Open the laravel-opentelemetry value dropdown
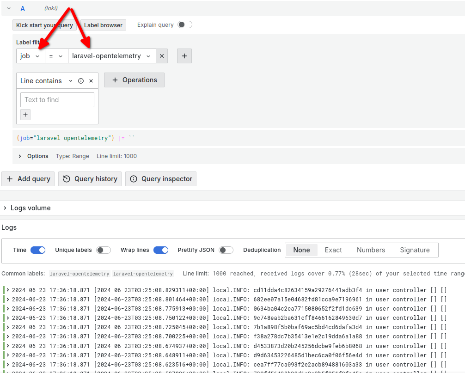This screenshot has height=373, width=465. [x=112, y=56]
